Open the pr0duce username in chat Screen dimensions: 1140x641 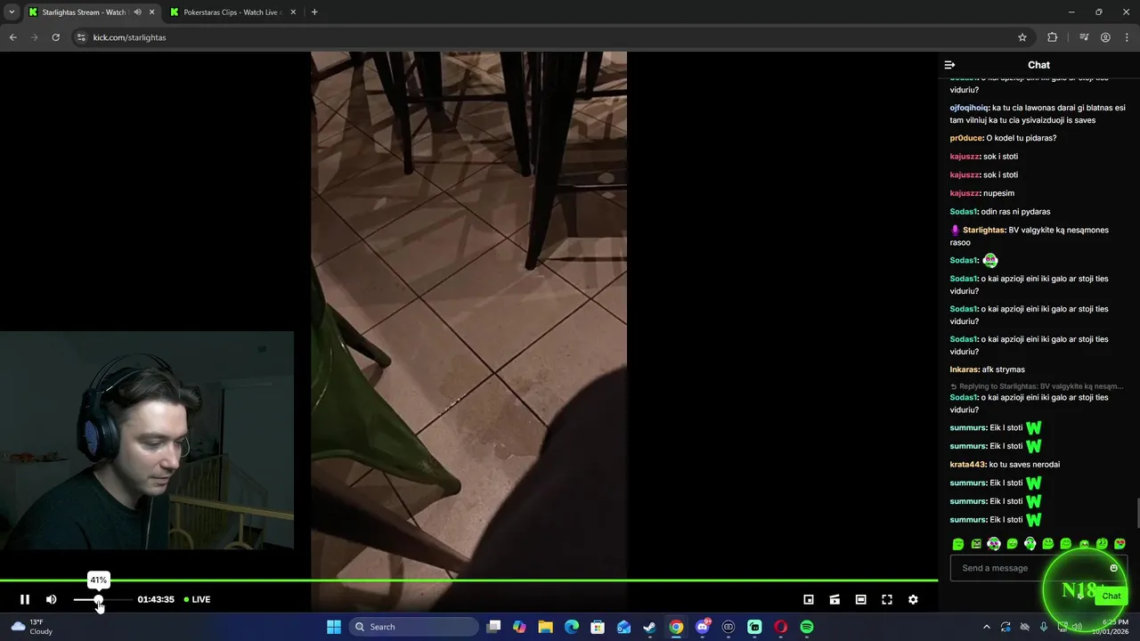[966, 138]
